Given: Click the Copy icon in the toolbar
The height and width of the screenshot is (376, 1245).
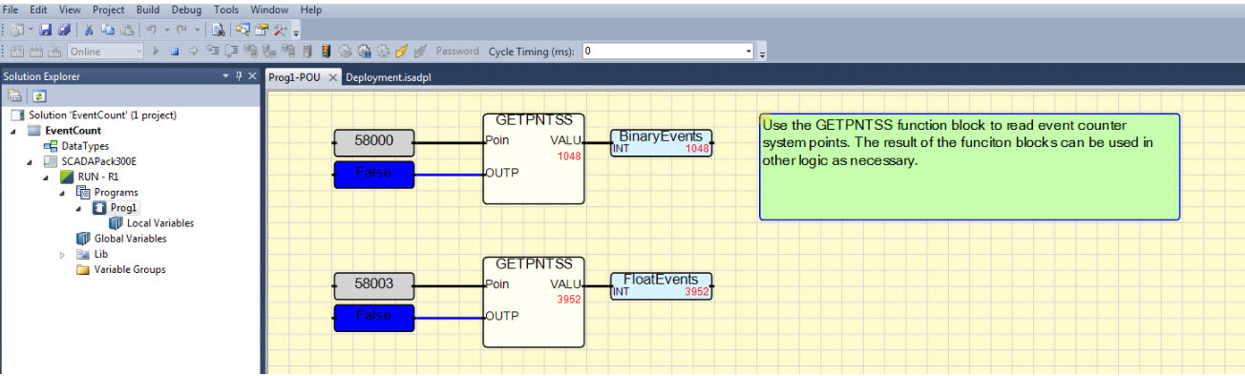Looking at the screenshot, I should click(x=108, y=30).
